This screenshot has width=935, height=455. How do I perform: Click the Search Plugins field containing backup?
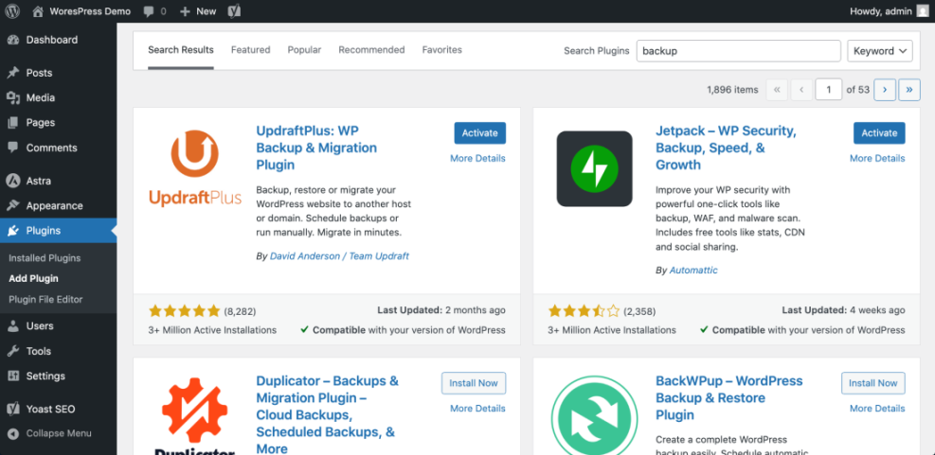point(739,51)
